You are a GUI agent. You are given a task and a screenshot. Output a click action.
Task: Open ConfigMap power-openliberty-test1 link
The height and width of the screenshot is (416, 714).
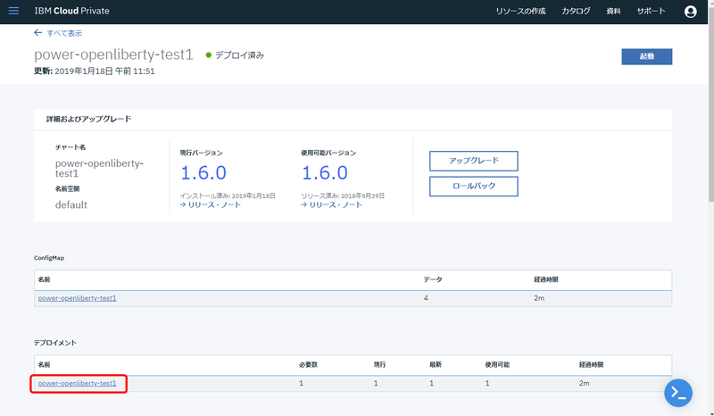coord(77,298)
